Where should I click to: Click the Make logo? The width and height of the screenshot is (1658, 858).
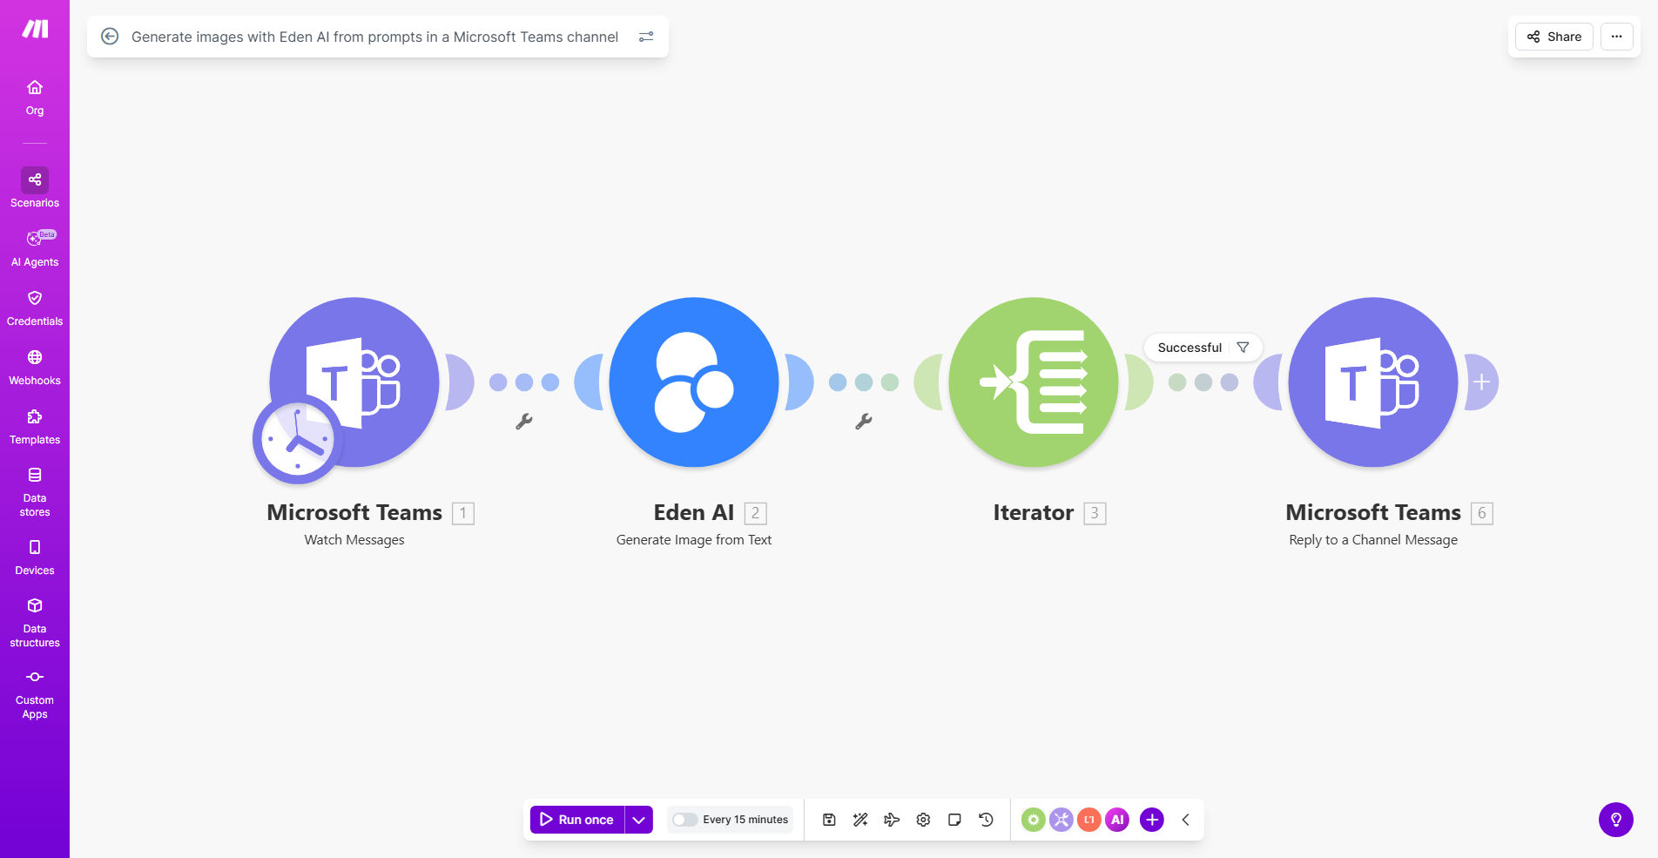click(x=35, y=30)
